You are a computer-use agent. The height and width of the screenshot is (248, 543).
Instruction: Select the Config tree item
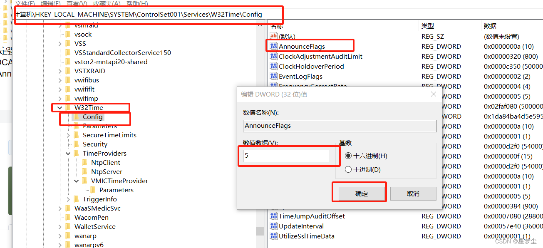[92, 117]
